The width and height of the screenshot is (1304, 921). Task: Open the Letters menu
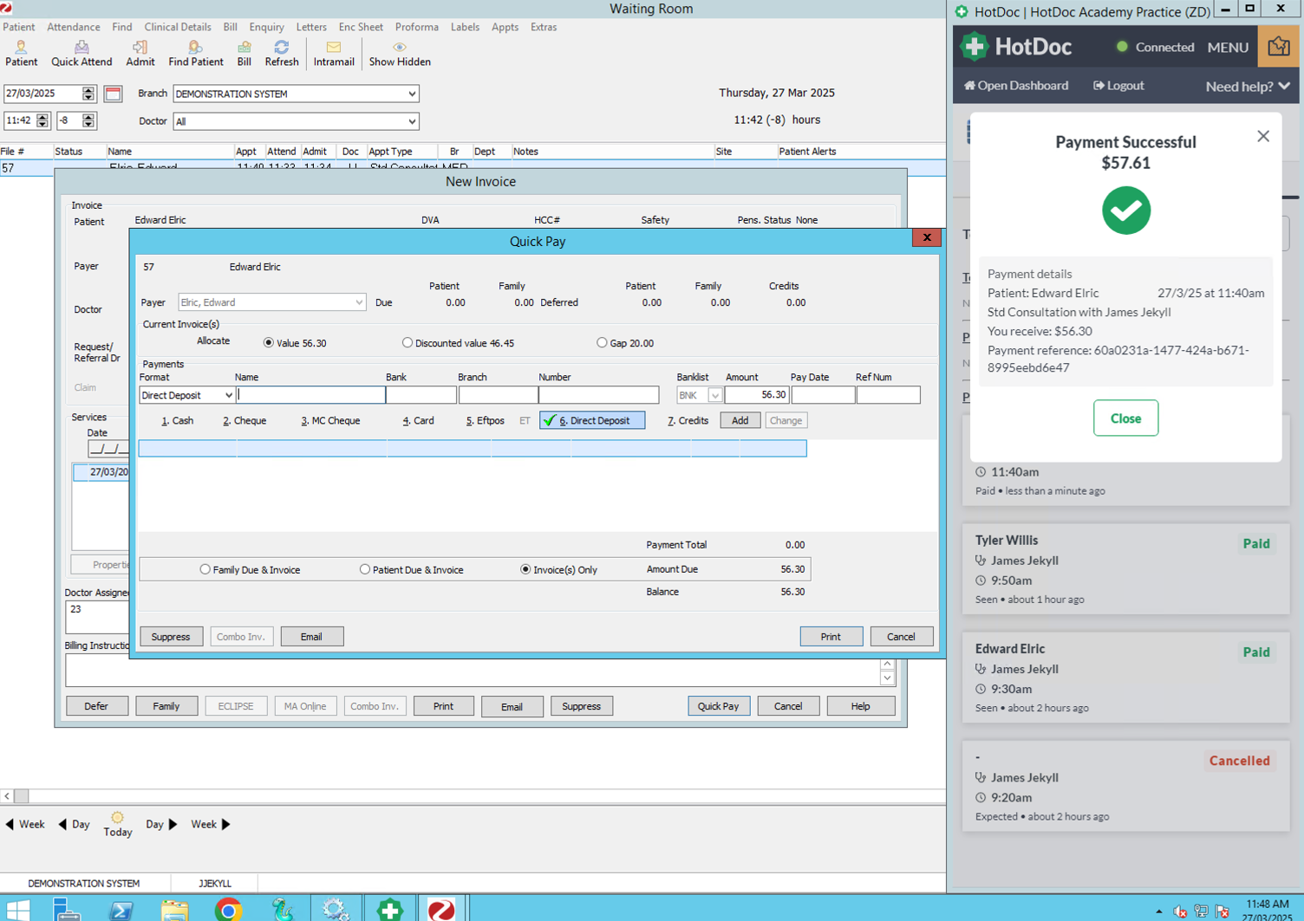tap(311, 27)
